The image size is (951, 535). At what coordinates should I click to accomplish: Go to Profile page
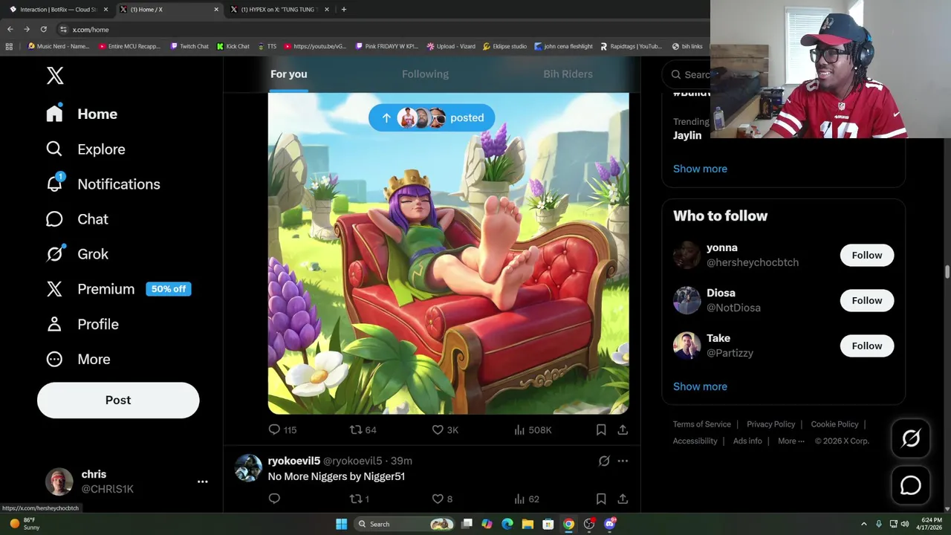[82, 324]
